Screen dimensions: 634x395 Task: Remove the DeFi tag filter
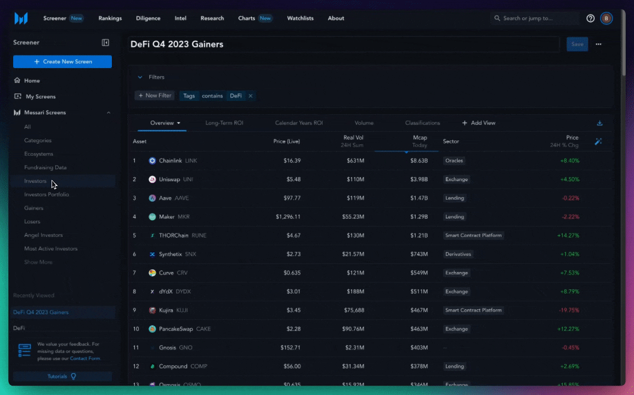click(x=251, y=95)
